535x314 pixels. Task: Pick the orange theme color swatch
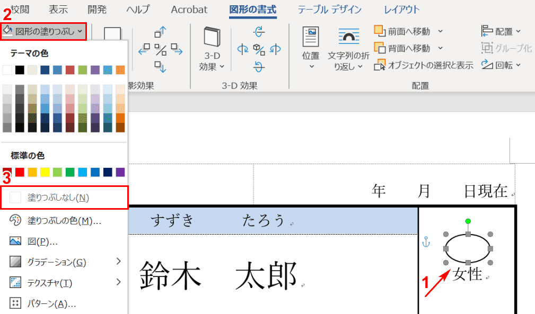(x=120, y=70)
